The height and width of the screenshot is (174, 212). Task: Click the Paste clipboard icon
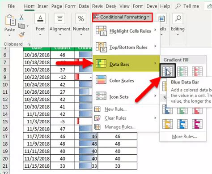point(10,20)
